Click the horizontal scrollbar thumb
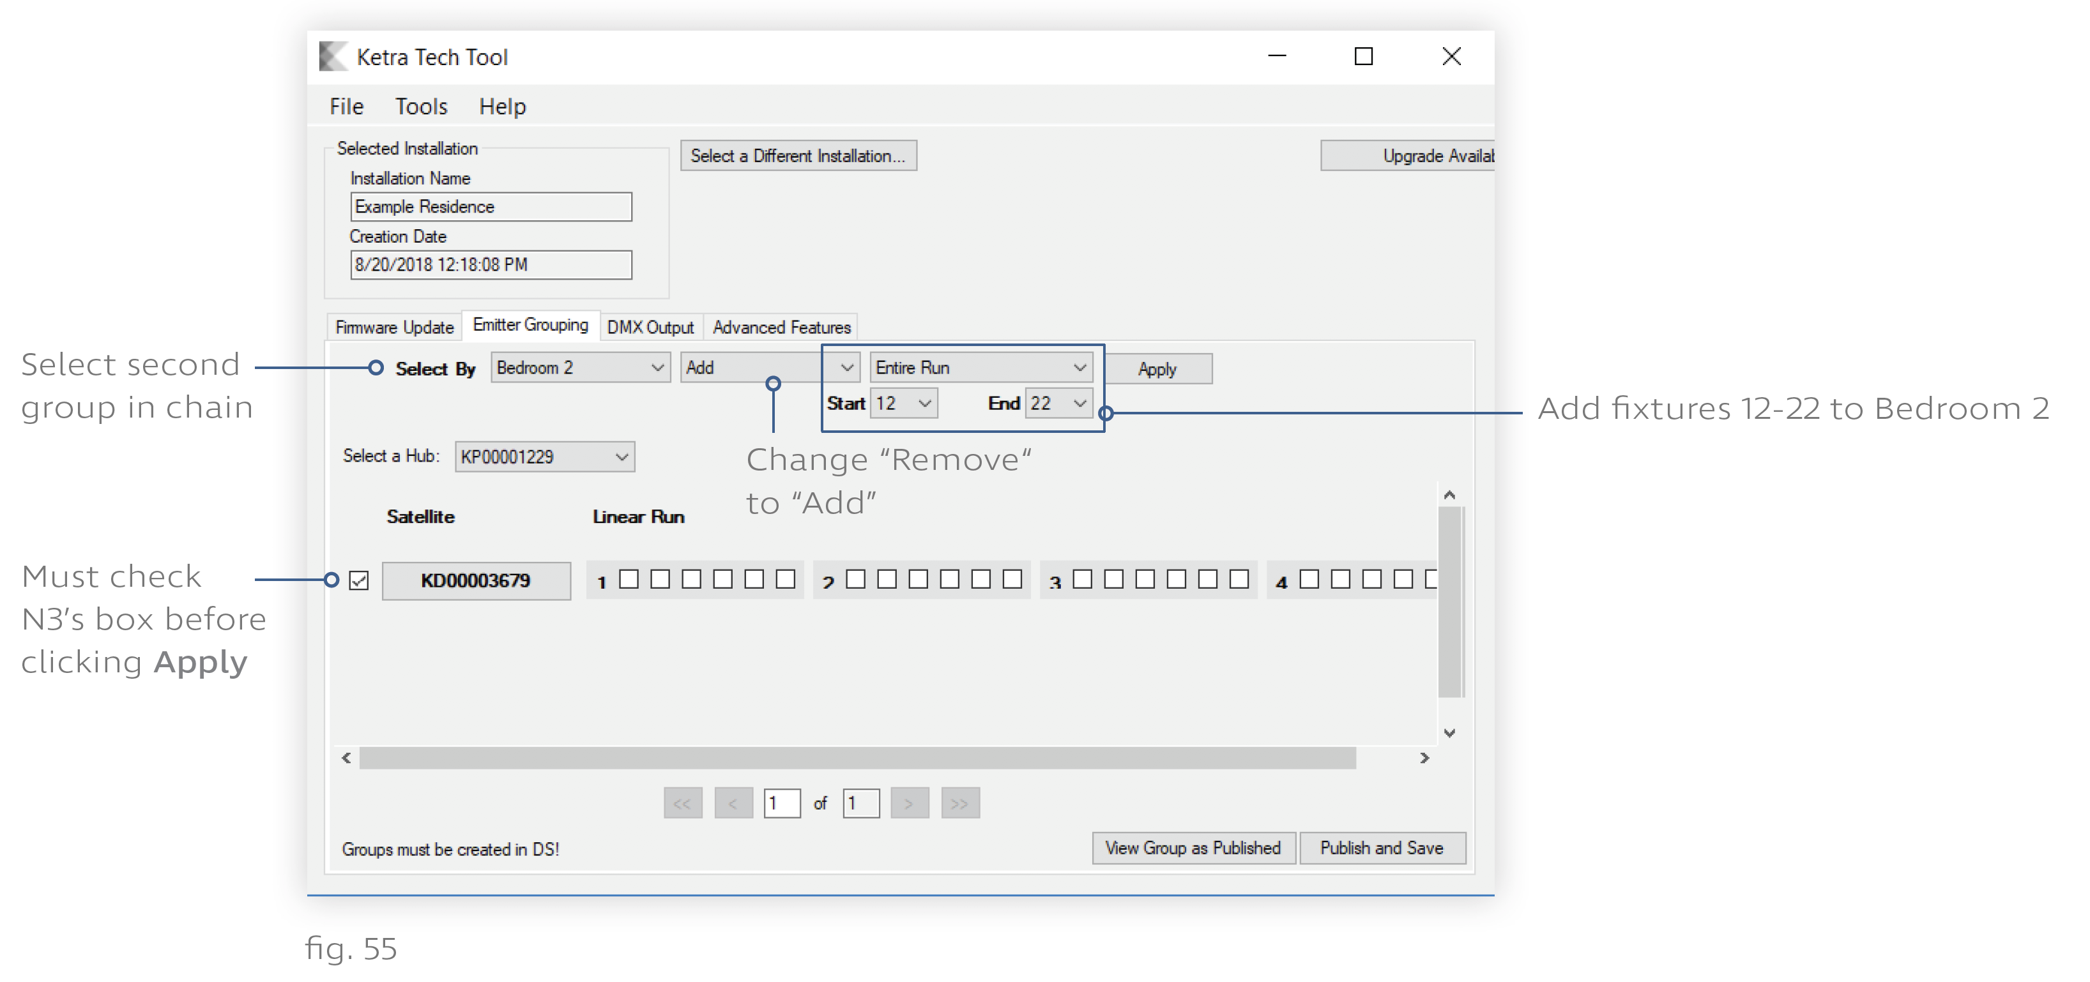This screenshot has width=2090, height=982. (858, 757)
